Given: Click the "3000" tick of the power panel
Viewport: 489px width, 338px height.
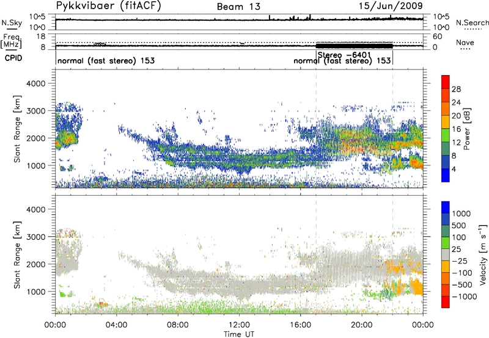Looking at the screenshot, I should [35, 111].
